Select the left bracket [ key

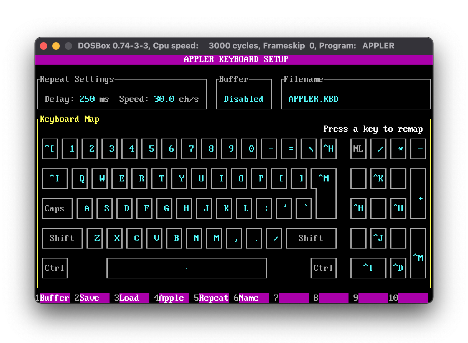click(x=279, y=179)
